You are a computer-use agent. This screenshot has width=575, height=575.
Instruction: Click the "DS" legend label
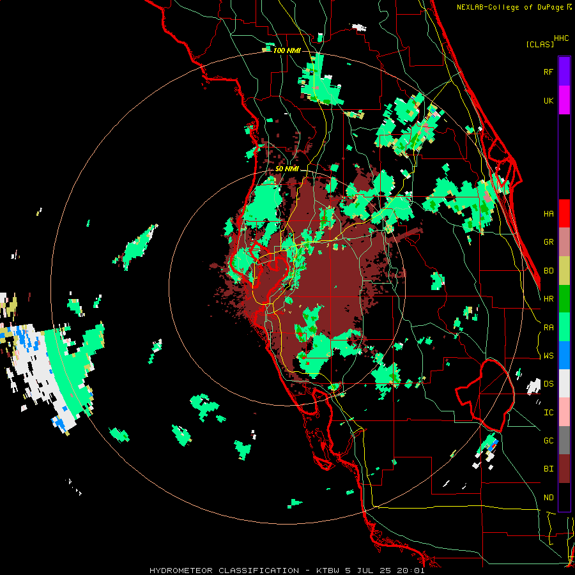(x=548, y=384)
